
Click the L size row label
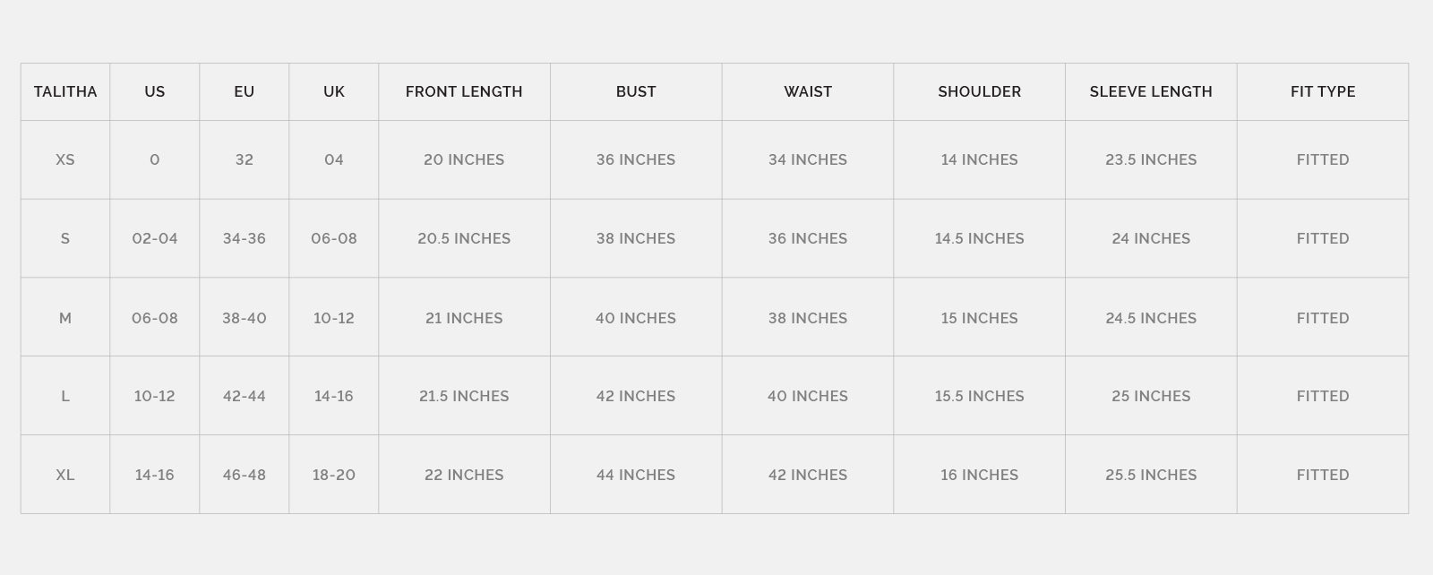click(x=65, y=396)
